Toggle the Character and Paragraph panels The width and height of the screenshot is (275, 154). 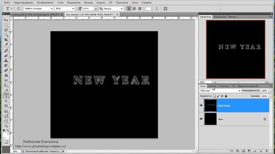click(x=165, y=9)
